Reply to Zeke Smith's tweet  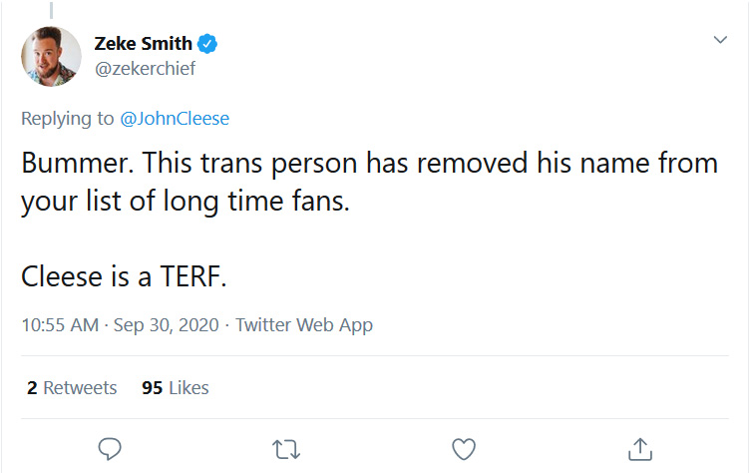pyautogui.click(x=110, y=449)
